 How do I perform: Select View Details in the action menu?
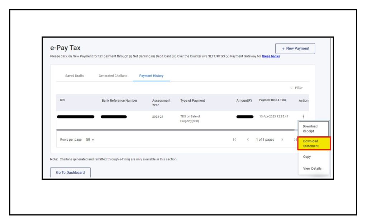click(x=312, y=169)
